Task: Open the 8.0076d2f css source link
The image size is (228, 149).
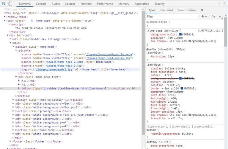Action: 211,31
